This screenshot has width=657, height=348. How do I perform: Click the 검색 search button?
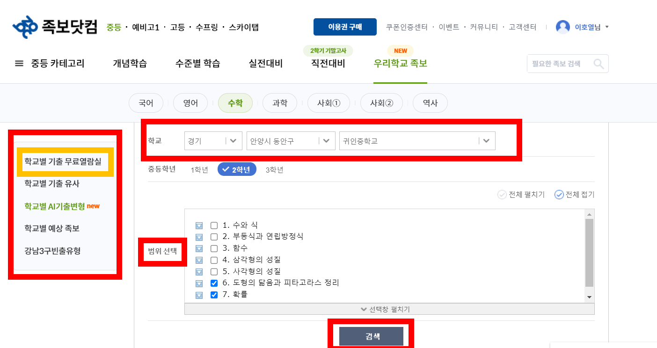pos(372,335)
